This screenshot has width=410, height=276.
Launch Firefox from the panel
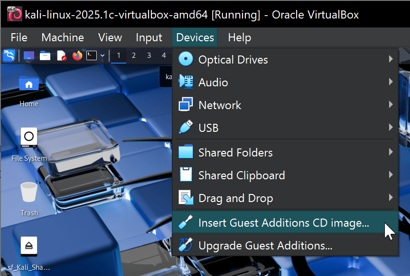[x=77, y=55]
